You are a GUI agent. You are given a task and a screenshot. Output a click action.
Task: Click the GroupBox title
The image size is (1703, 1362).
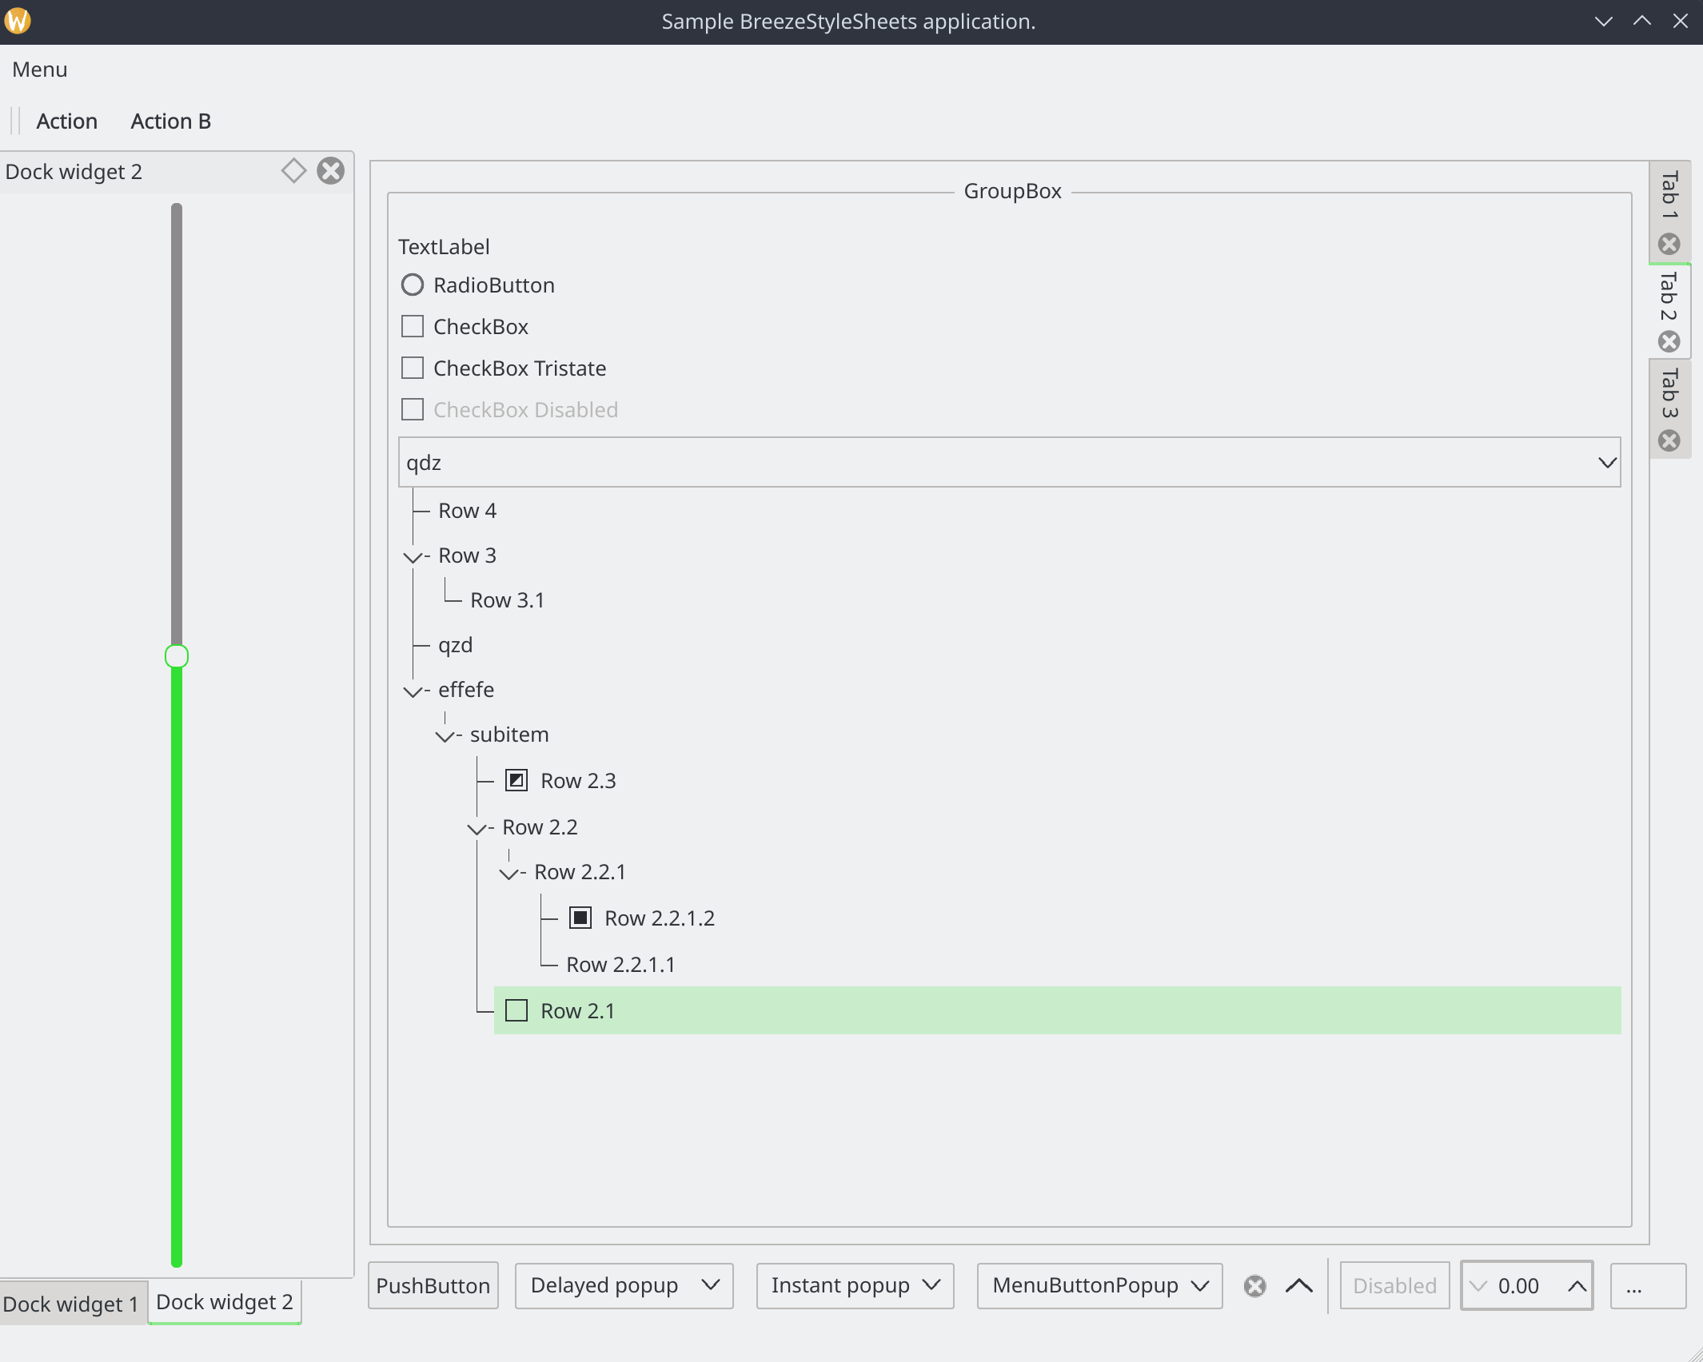coord(1013,191)
